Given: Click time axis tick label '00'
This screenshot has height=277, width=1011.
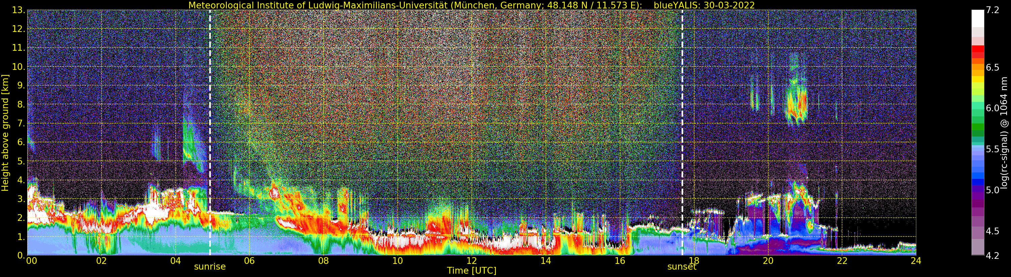Looking at the screenshot, I should coord(31,261).
